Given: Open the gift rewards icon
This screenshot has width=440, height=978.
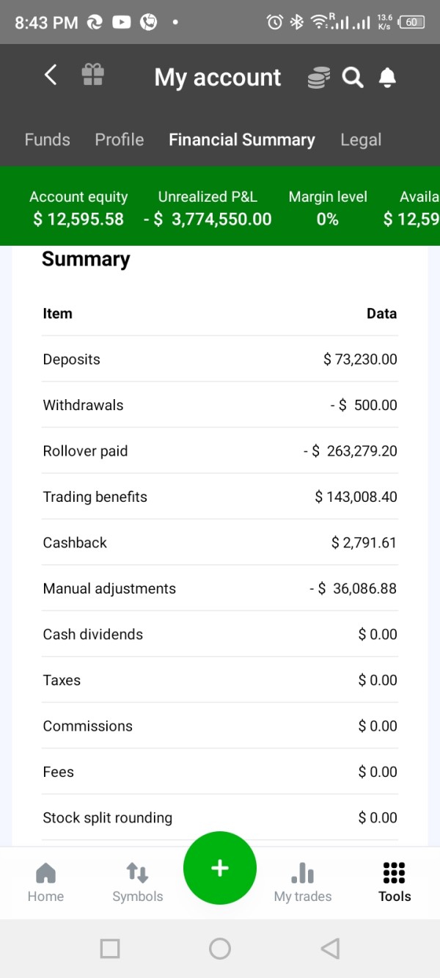Looking at the screenshot, I should (x=92, y=75).
